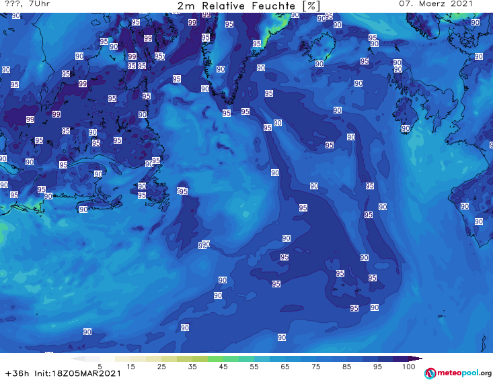Viewport: 493px width, 380px height.
Task: Select the 'Init:18Z05MAR2021' run label
Action: click(77, 373)
